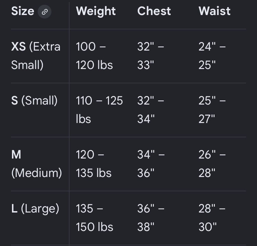Click the link icon beside Size

click(45, 12)
